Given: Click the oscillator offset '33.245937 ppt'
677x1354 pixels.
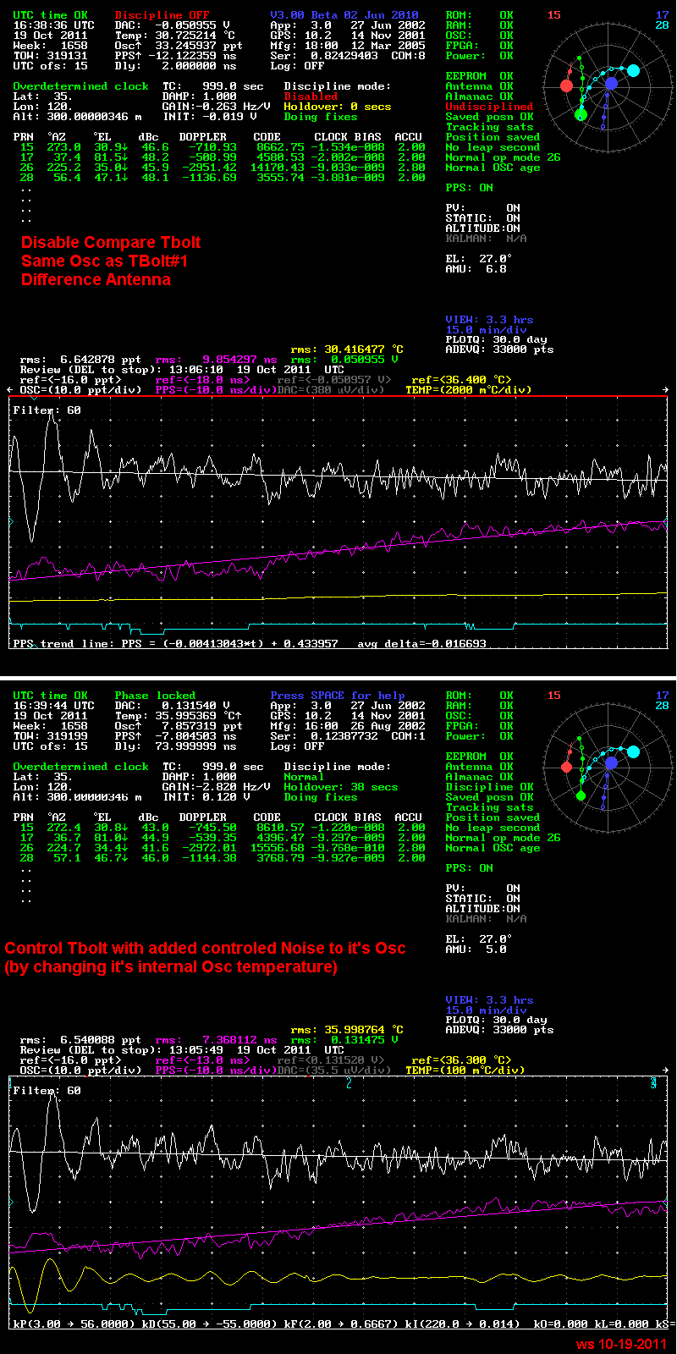Looking at the screenshot, I should click(x=199, y=46).
